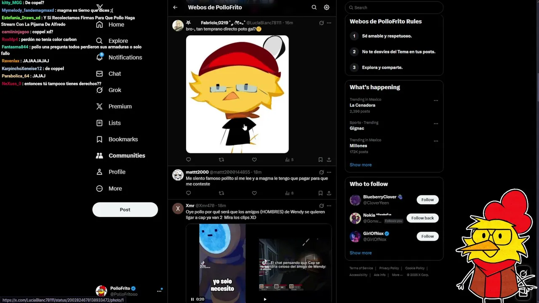This screenshot has height=303, width=539.
Task: Follow back the Nokia account
Action: (x=422, y=218)
